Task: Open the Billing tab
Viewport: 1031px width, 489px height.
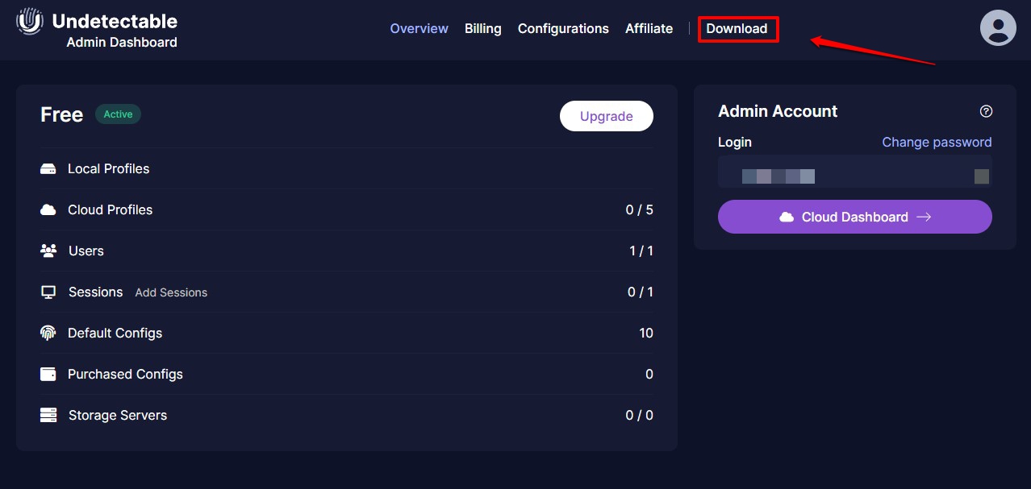Action: click(483, 28)
